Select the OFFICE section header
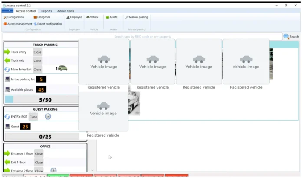 click(x=45, y=146)
